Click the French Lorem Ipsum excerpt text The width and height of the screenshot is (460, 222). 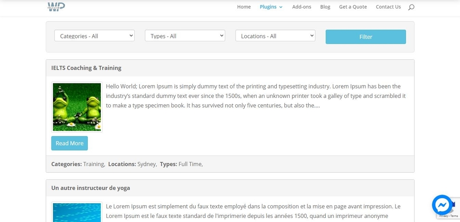point(253,211)
